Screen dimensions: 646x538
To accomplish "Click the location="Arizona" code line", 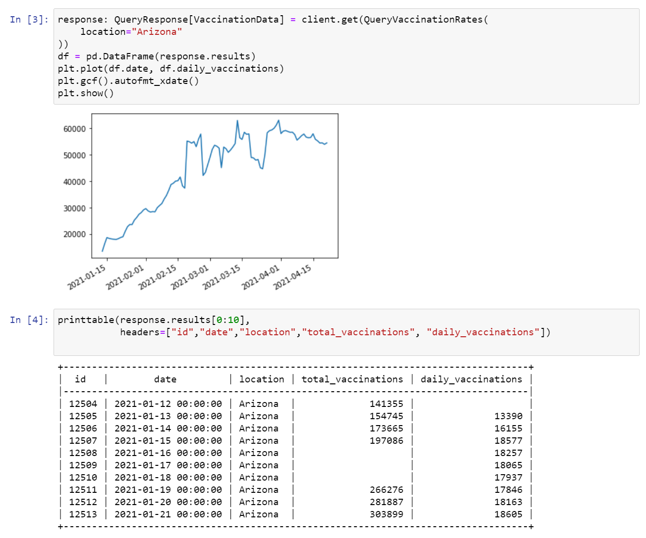I will 131,32.
